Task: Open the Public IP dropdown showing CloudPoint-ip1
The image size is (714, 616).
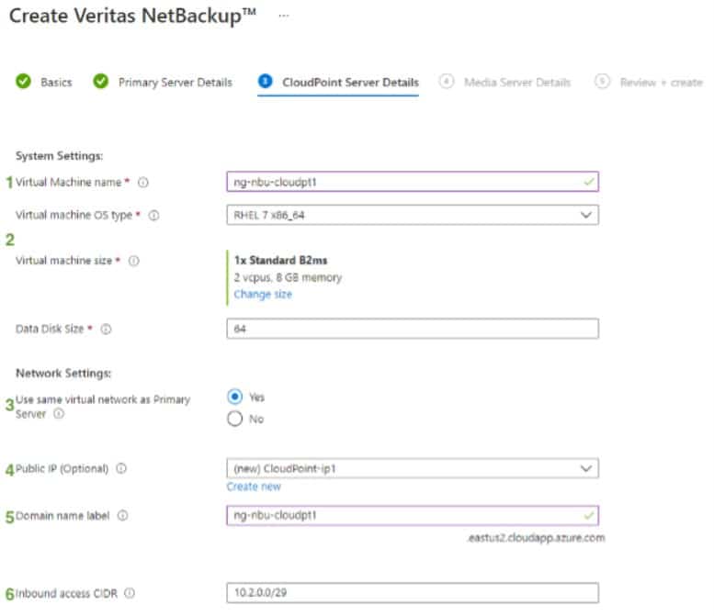Action: (413, 468)
